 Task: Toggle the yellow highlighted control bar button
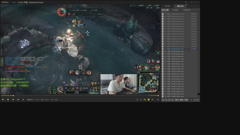coord(148,100)
